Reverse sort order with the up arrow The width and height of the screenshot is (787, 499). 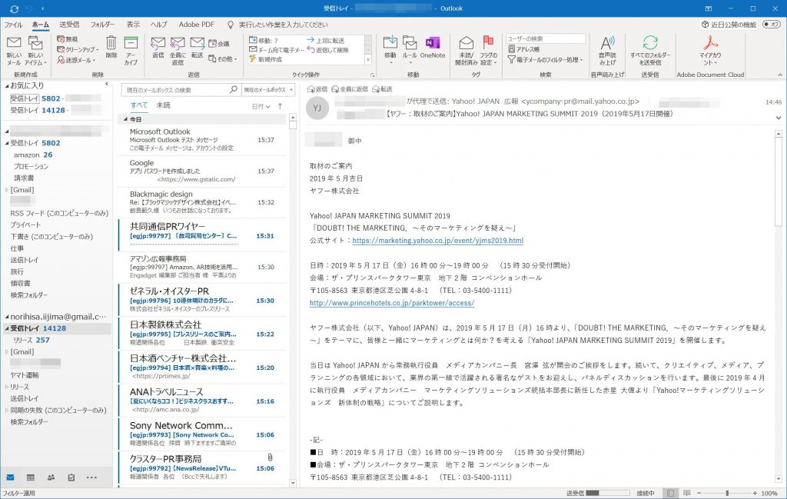pyautogui.click(x=280, y=106)
